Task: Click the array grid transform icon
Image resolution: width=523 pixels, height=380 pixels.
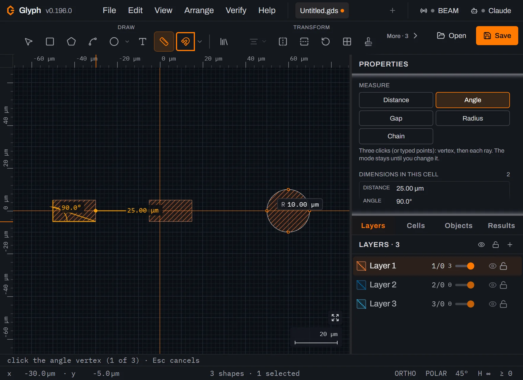Action: tap(347, 42)
